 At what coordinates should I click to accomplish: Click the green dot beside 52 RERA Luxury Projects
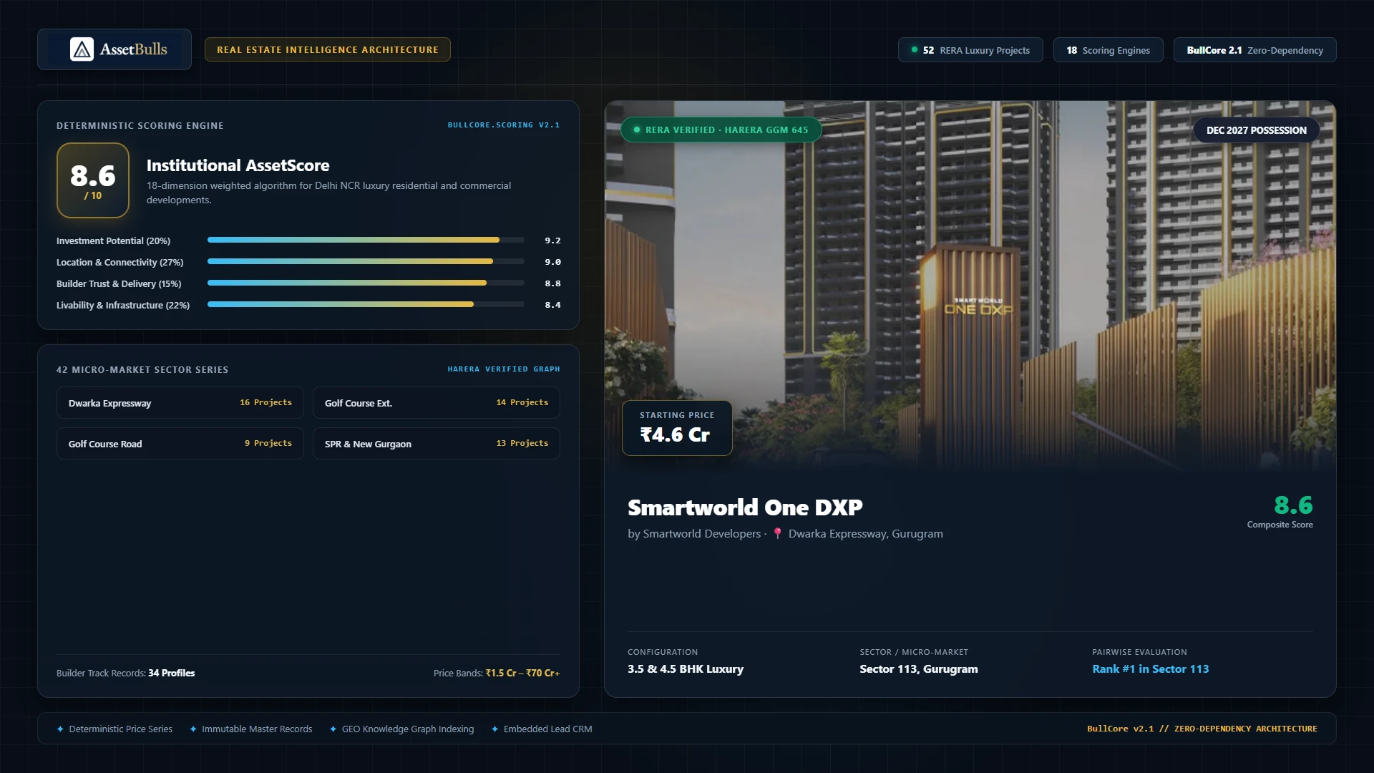tap(915, 50)
